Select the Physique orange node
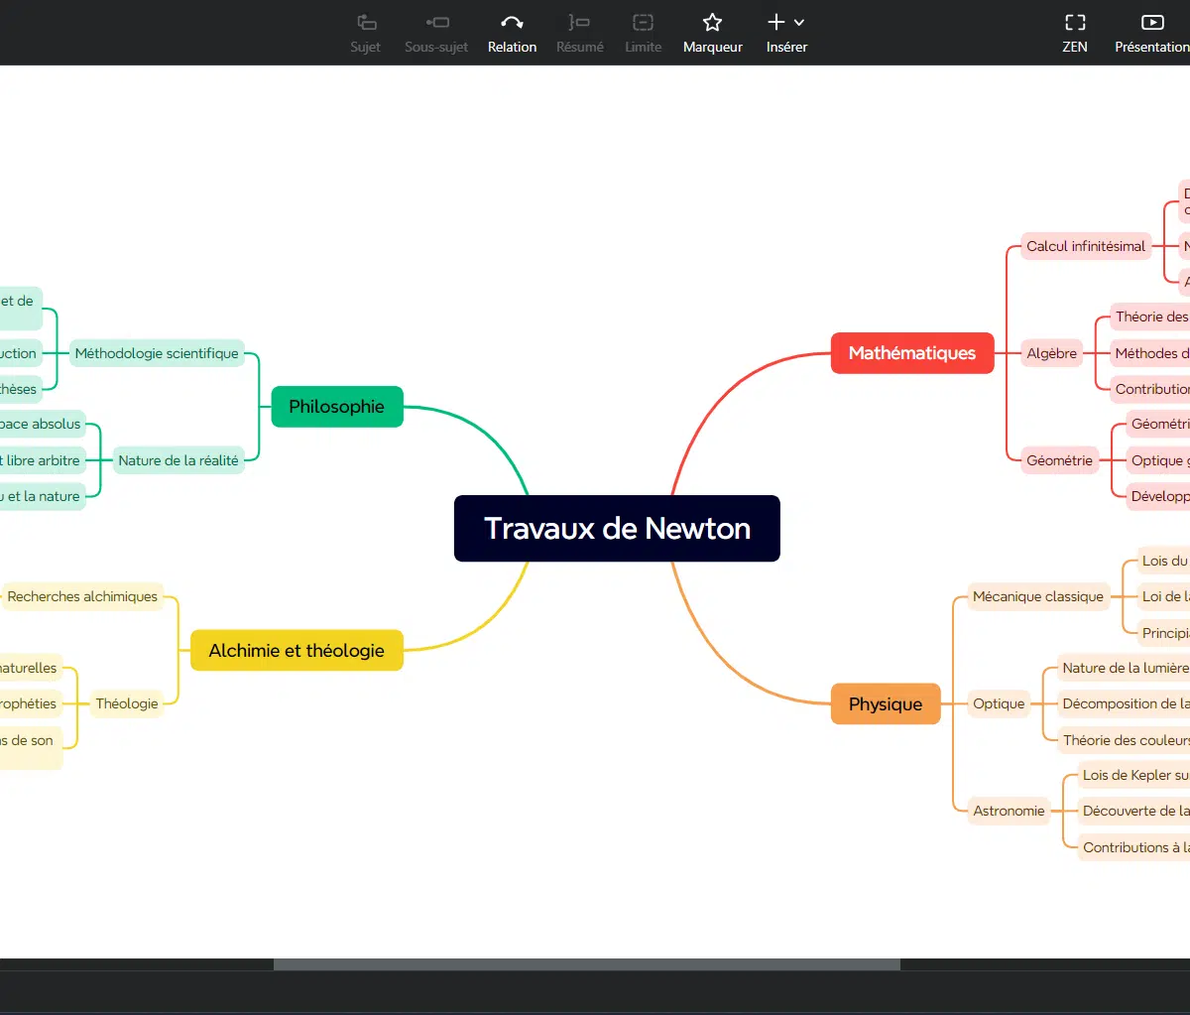 (x=885, y=704)
